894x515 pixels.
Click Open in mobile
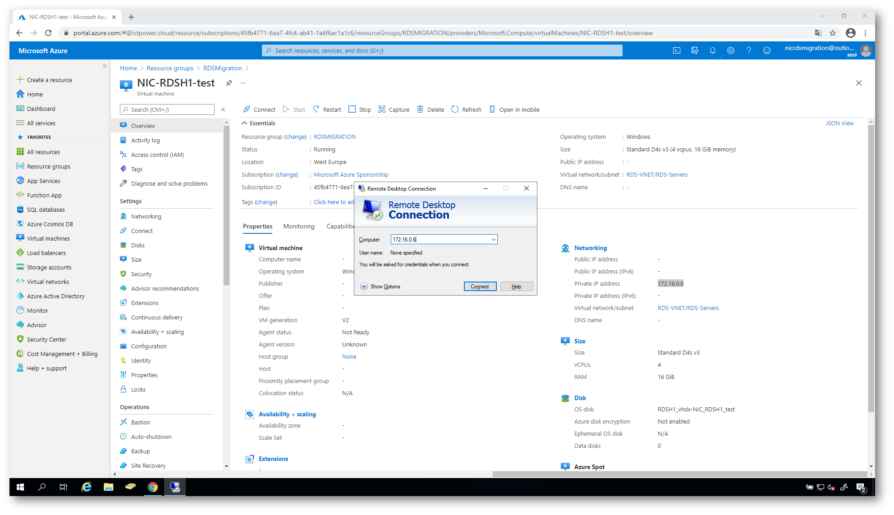[514, 109]
